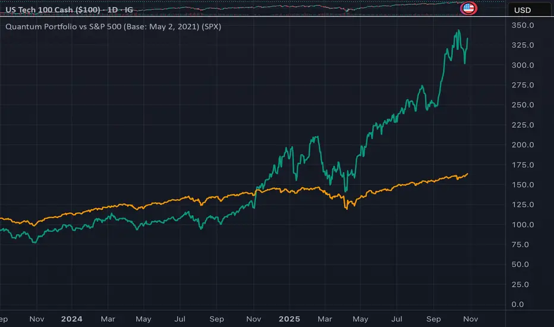This screenshot has height=327, width=554.
Task: Click the US flag symbol icon
Action: pyautogui.click(x=468, y=8)
